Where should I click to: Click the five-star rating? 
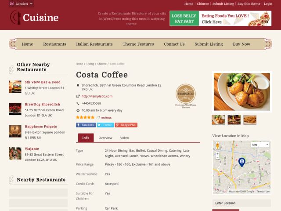point(85,117)
